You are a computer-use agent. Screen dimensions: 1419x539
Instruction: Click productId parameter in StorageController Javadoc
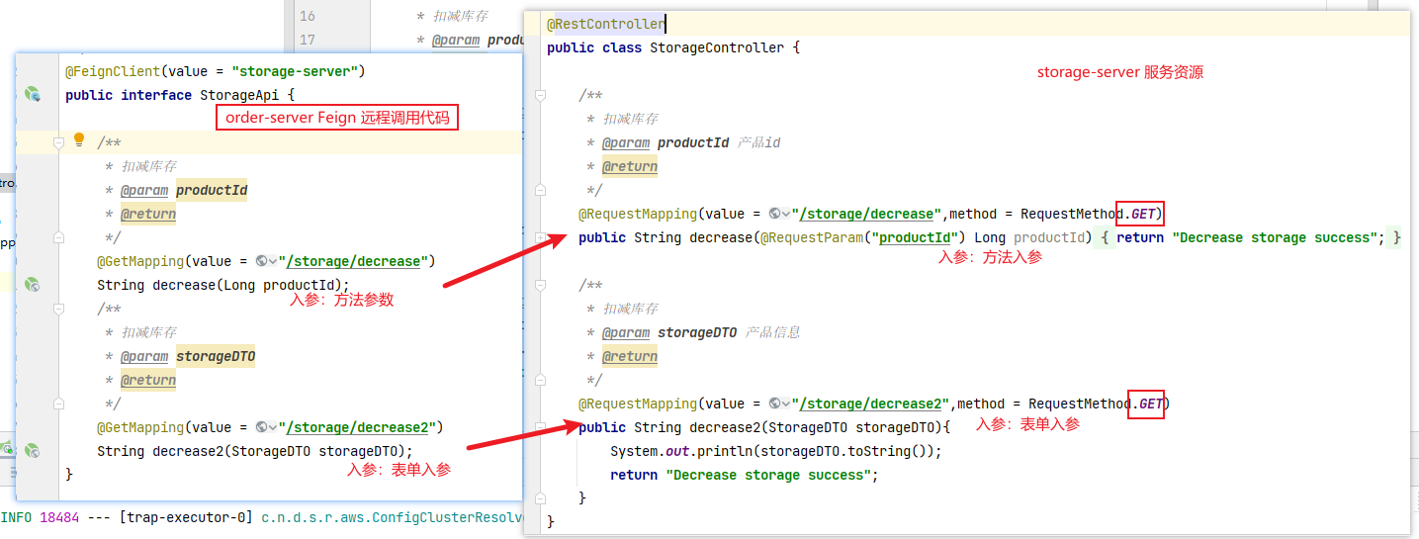tap(693, 142)
